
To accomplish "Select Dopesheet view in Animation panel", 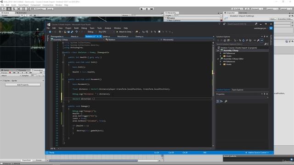I will pos(27,160).
